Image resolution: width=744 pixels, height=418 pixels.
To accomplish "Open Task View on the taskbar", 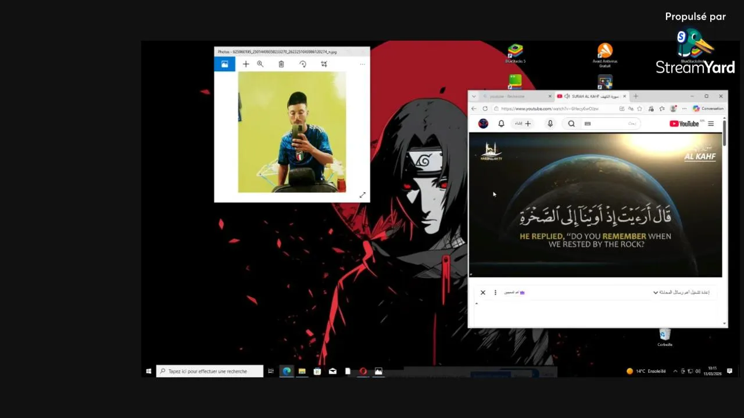I will coord(271,371).
